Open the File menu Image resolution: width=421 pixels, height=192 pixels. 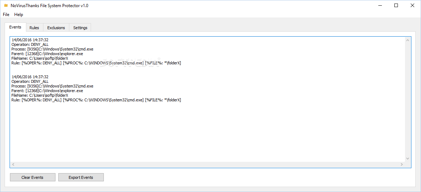point(6,15)
